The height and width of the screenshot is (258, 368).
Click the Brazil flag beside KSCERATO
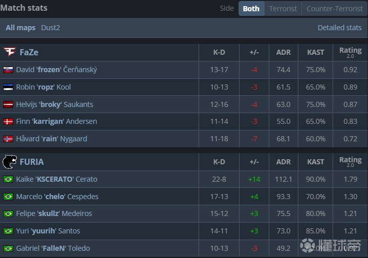click(x=8, y=179)
